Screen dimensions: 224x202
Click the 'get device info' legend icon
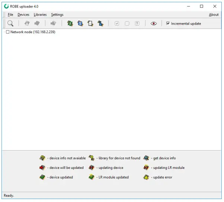tap(146, 158)
